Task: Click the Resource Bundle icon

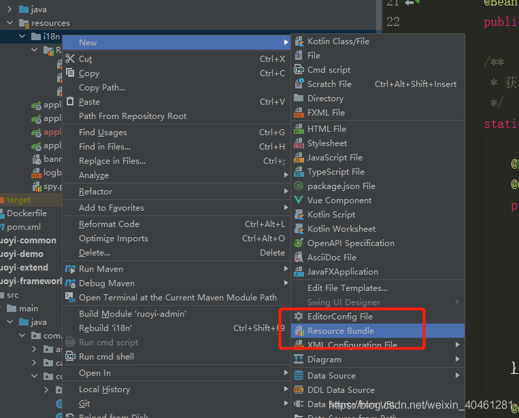Action: coord(299,330)
